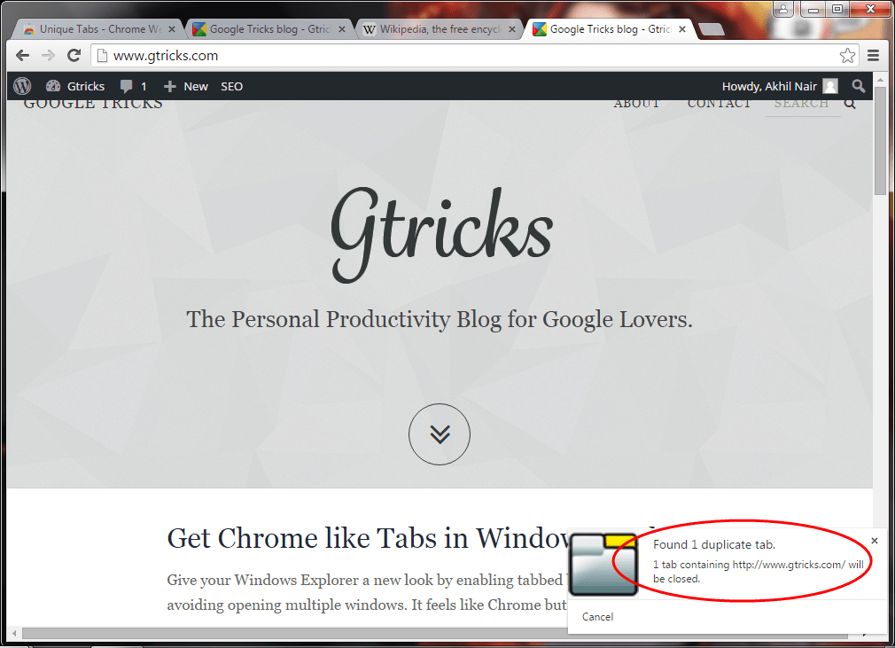
Task: Open a new tab with the new-tab button
Action: 711,29
